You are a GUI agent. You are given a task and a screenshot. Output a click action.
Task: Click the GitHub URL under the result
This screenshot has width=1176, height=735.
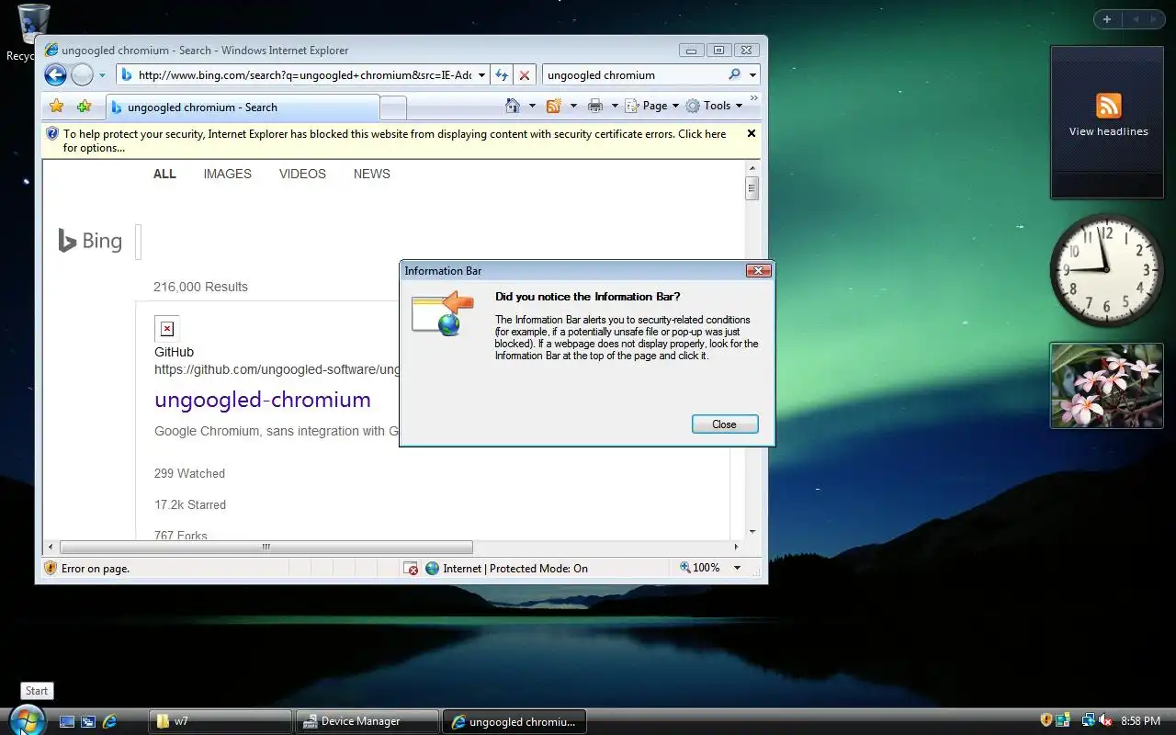(x=277, y=369)
